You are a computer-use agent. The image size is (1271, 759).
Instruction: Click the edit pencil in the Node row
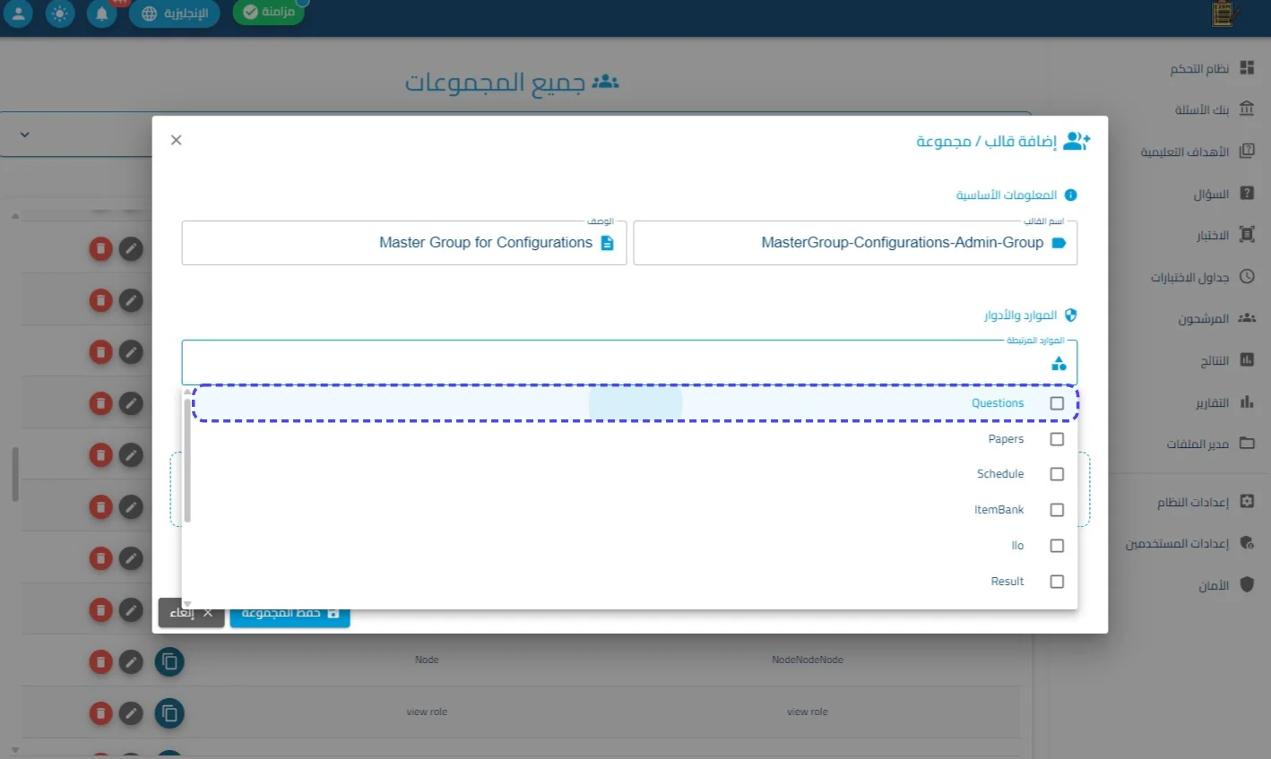pos(132,662)
